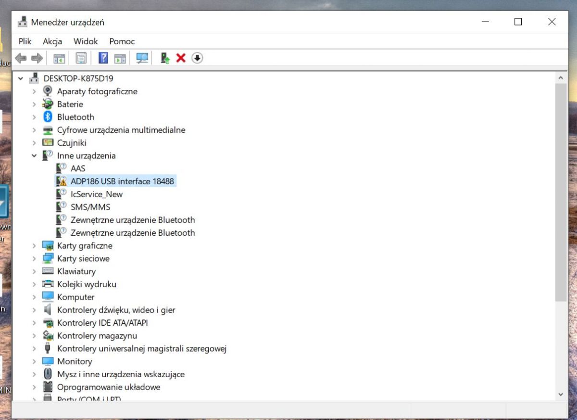The image size is (577, 420).
Task: Expand the Aparaty fotograficzne category
Action: (x=34, y=91)
